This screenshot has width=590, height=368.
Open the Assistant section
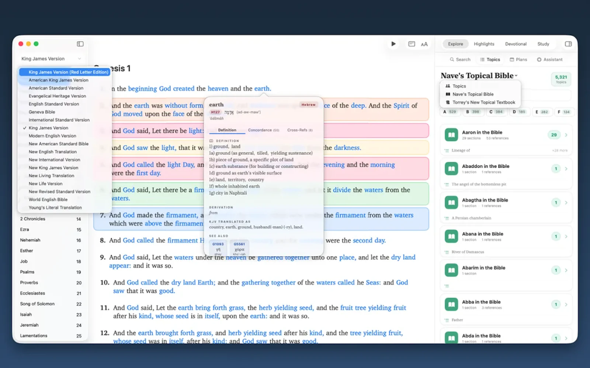(549, 59)
